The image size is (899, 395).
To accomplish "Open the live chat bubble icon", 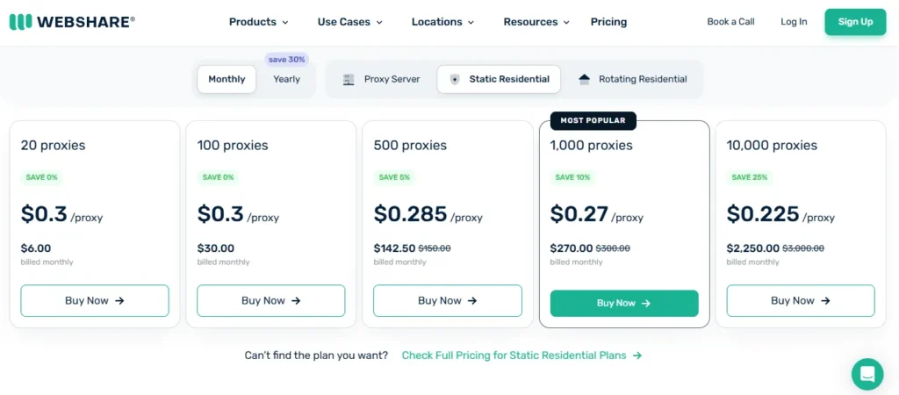I will (867, 374).
